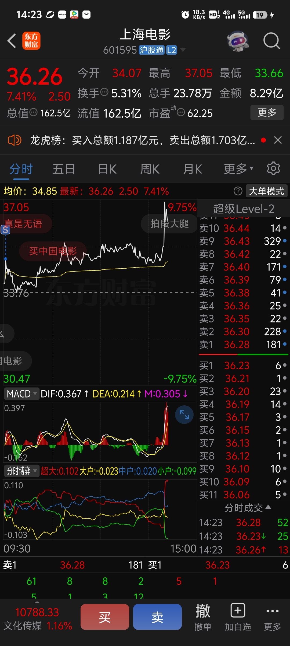Add stock via 加自选 icon

click(238, 617)
